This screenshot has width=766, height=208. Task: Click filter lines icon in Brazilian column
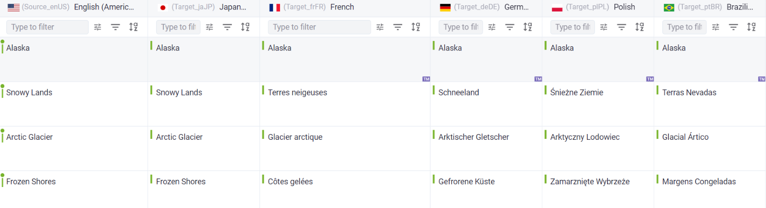(733, 27)
